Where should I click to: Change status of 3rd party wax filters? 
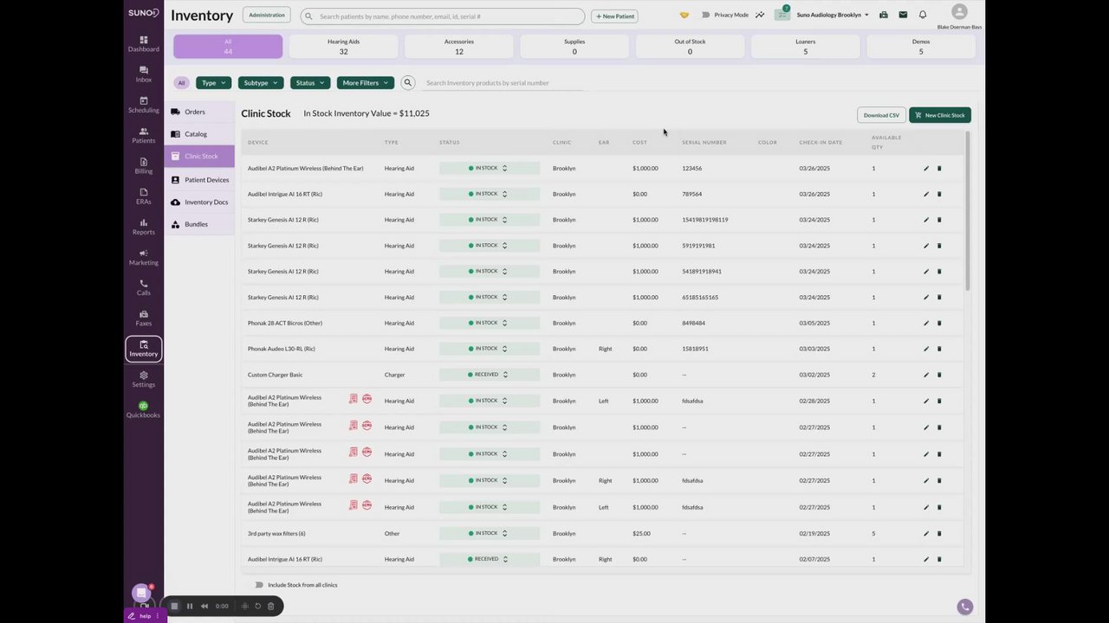489,533
